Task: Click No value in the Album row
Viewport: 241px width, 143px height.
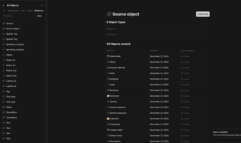Action: point(185,62)
